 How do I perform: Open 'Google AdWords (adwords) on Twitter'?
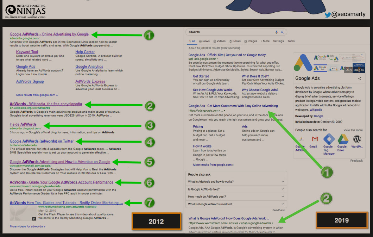(x=42, y=141)
